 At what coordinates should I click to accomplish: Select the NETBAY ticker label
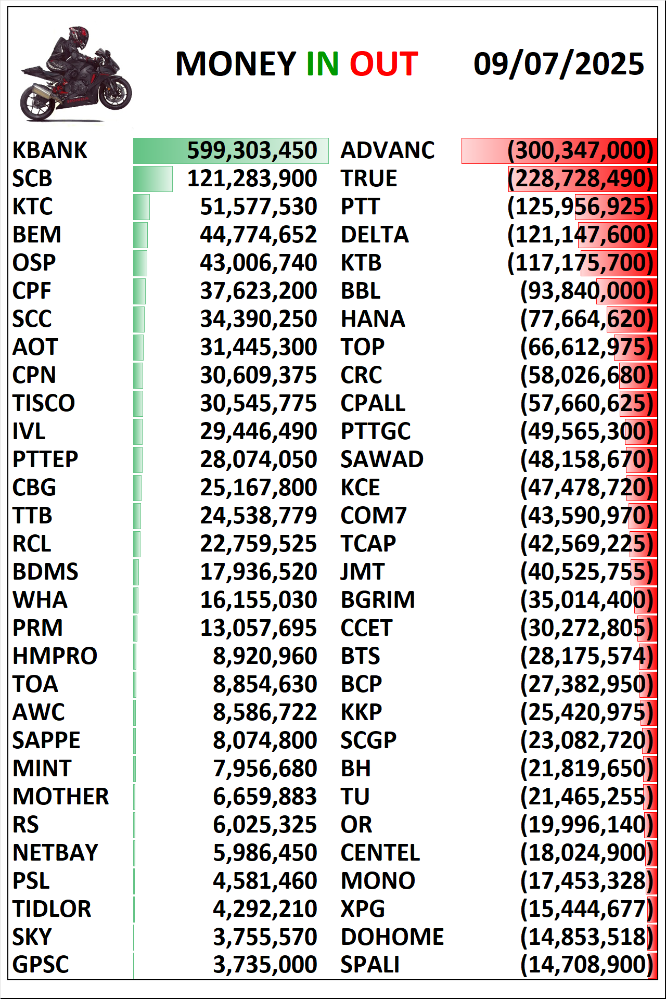56,853
